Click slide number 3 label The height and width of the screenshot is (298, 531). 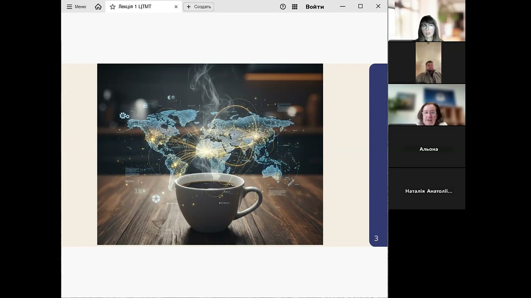pyautogui.click(x=376, y=238)
